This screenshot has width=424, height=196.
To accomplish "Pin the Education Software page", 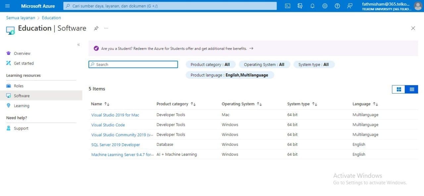I will pyautogui.click(x=96, y=28).
